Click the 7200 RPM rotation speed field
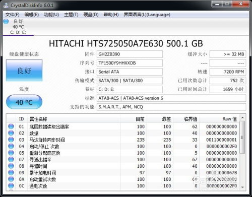The width and height of the screenshot is (252, 197). tap(228, 72)
